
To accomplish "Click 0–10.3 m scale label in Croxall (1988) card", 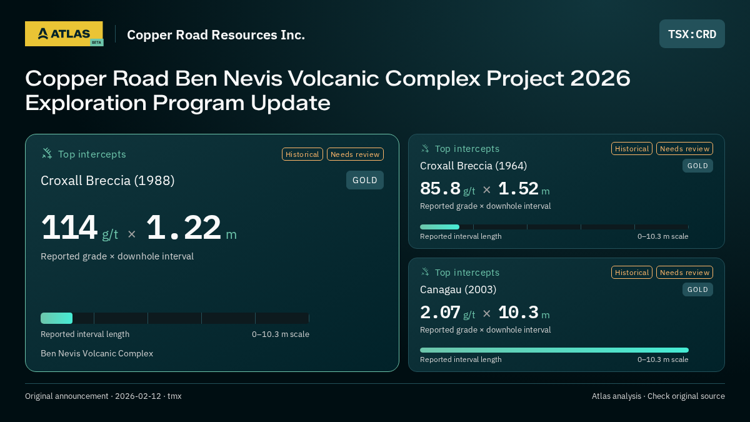I will click(281, 334).
